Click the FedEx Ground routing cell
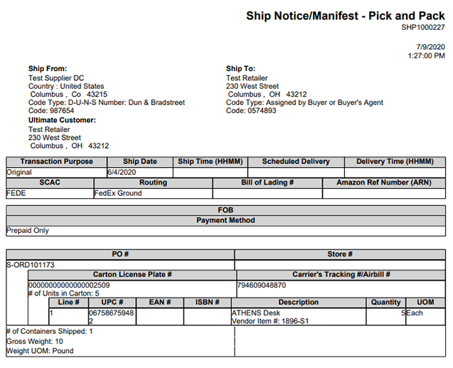Viewport: 453px width, 368px height. coord(118,193)
